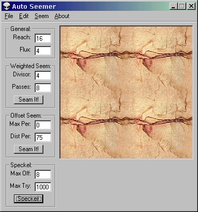Screen dimensions: 198x212
Task: Click the Passes input field
Action: pyautogui.click(x=43, y=88)
